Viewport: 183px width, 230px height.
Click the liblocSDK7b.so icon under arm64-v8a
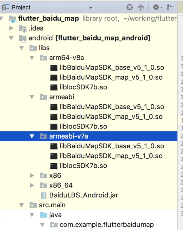click(x=54, y=87)
